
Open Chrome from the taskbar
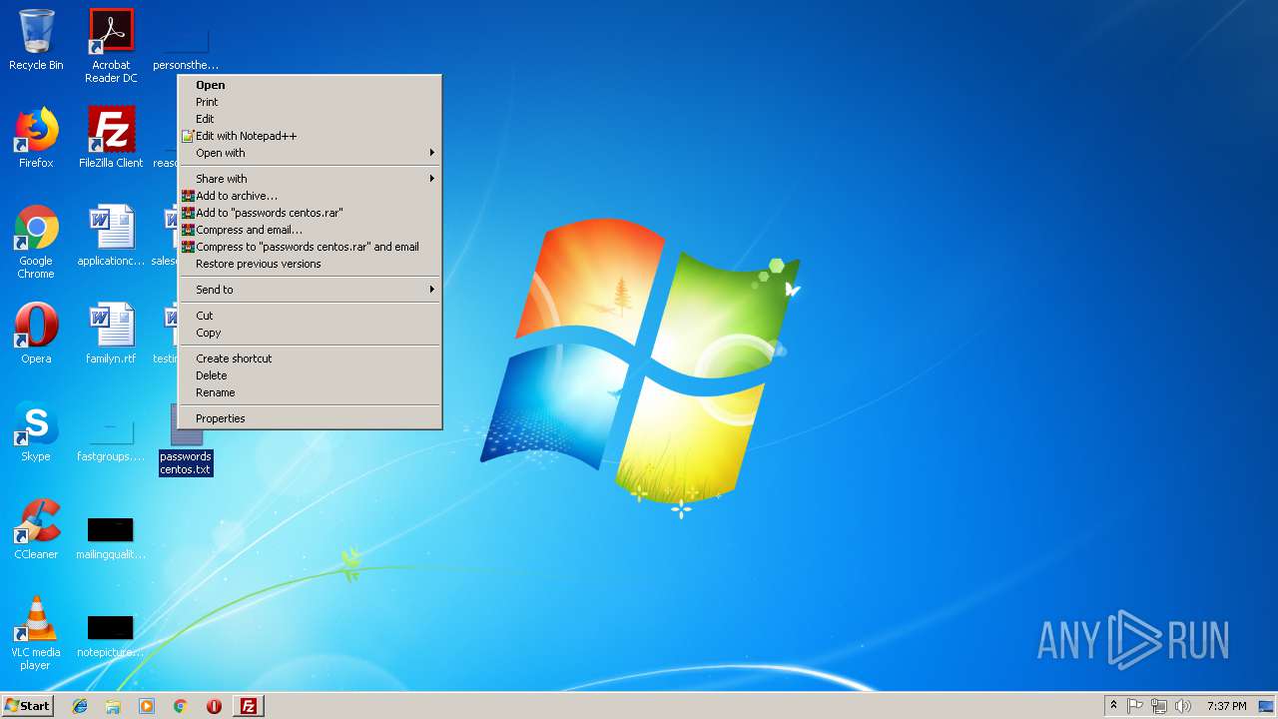(x=181, y=706)
